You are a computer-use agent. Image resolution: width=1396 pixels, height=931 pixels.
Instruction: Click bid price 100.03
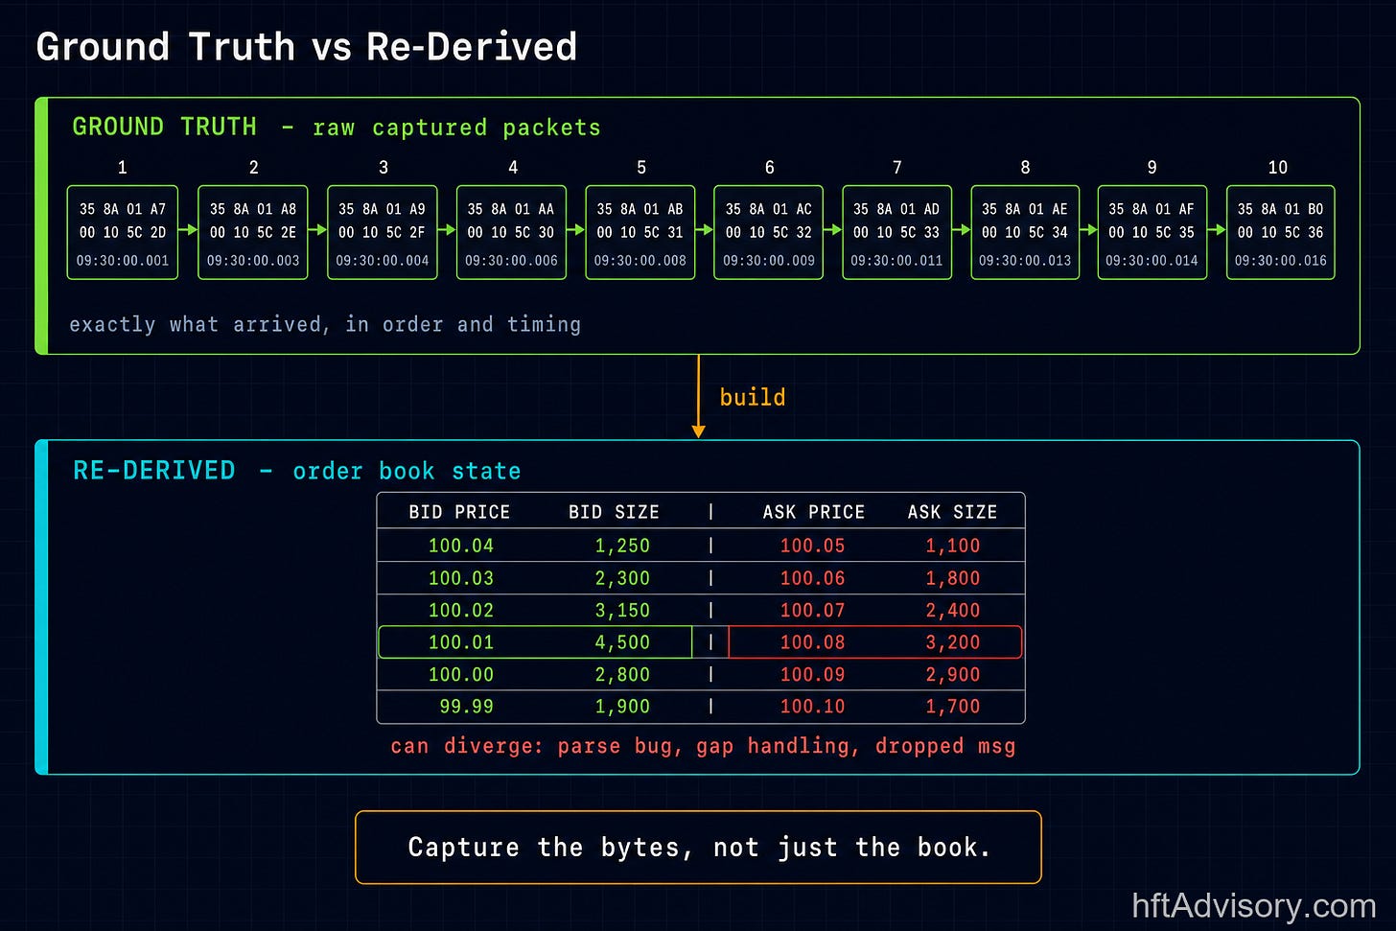point(461,578)
